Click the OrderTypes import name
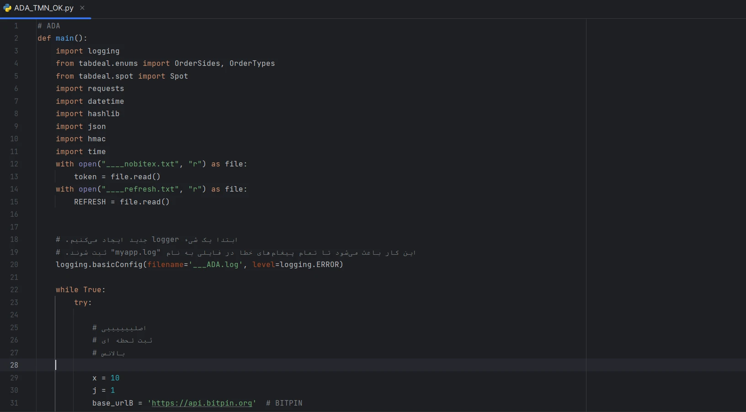 pyautogui.click(x=252, y=64)
